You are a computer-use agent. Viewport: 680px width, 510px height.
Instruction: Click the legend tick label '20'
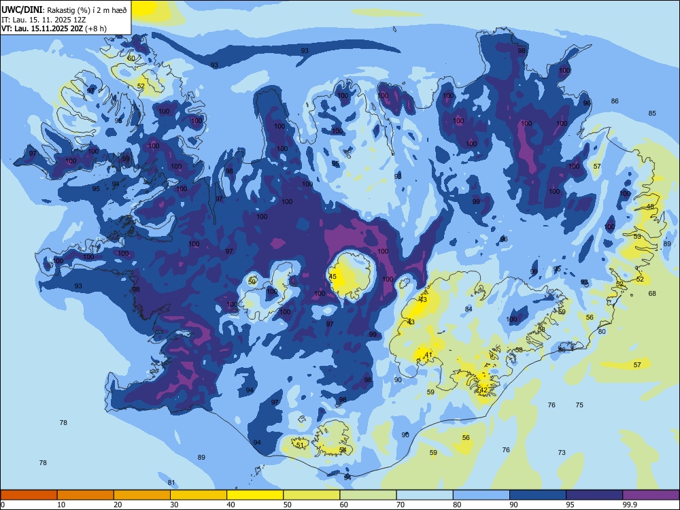(x=118, y=505)
